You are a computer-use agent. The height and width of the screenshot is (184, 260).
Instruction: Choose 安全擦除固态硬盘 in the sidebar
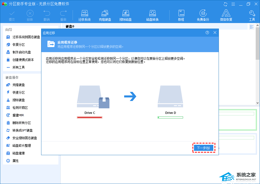[x=21, y=138]
